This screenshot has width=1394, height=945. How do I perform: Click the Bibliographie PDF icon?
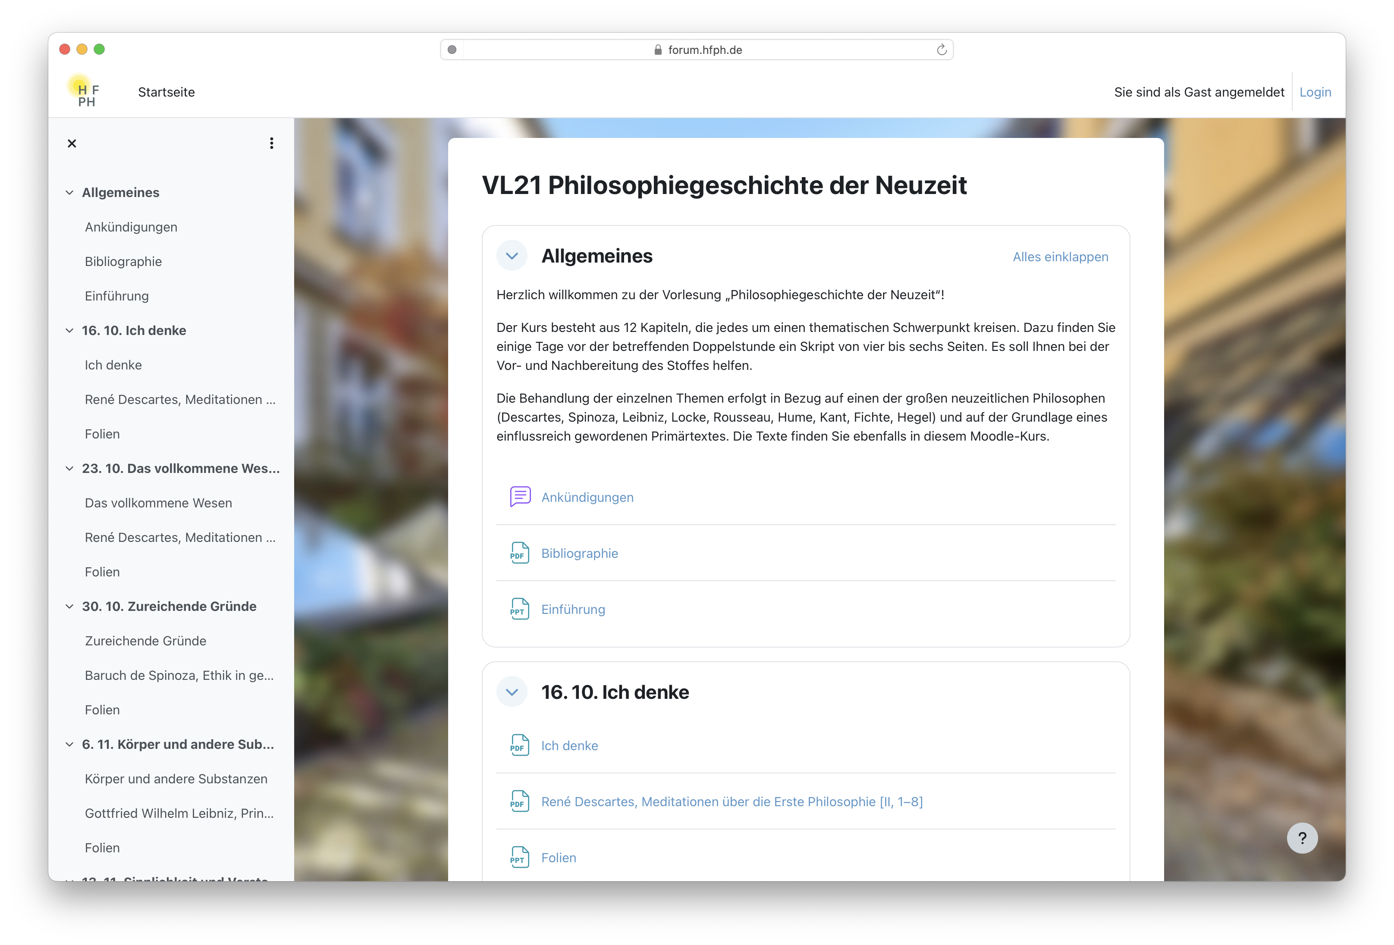pyautogui.click(x=519, y=553)
